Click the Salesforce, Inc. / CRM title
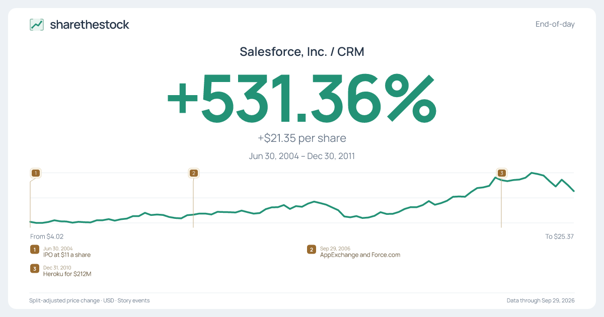The image size is (604, 317). point(302,51)
